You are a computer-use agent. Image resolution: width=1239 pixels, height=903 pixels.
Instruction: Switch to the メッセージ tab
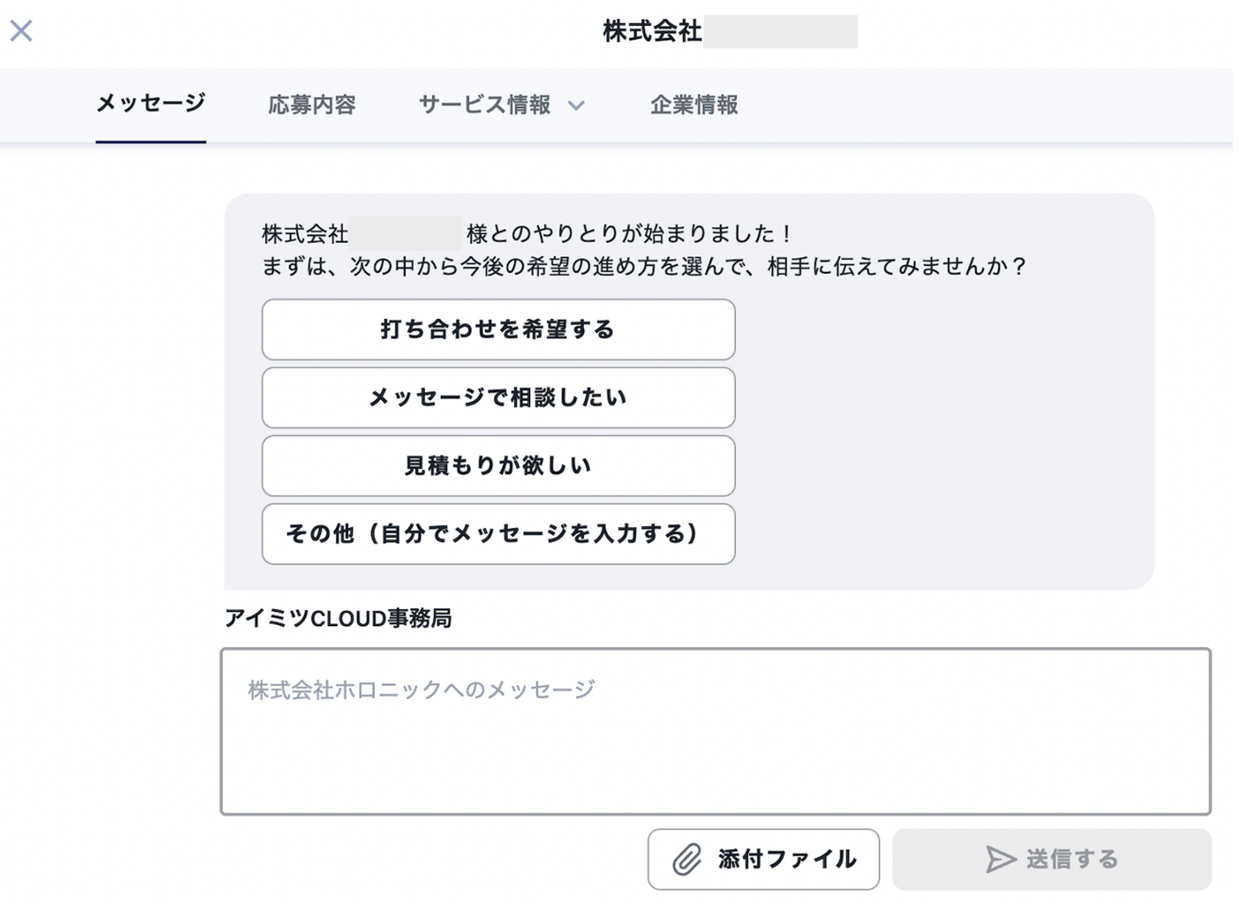click(x=151, y=103)
